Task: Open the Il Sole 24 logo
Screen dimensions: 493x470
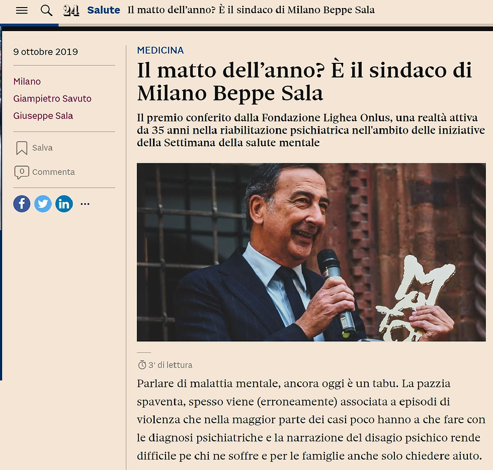Action: 71,11
